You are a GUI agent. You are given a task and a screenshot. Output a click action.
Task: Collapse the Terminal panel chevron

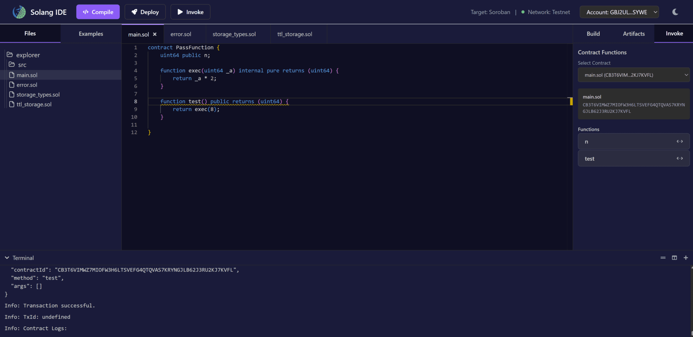(x=7, y=258)
